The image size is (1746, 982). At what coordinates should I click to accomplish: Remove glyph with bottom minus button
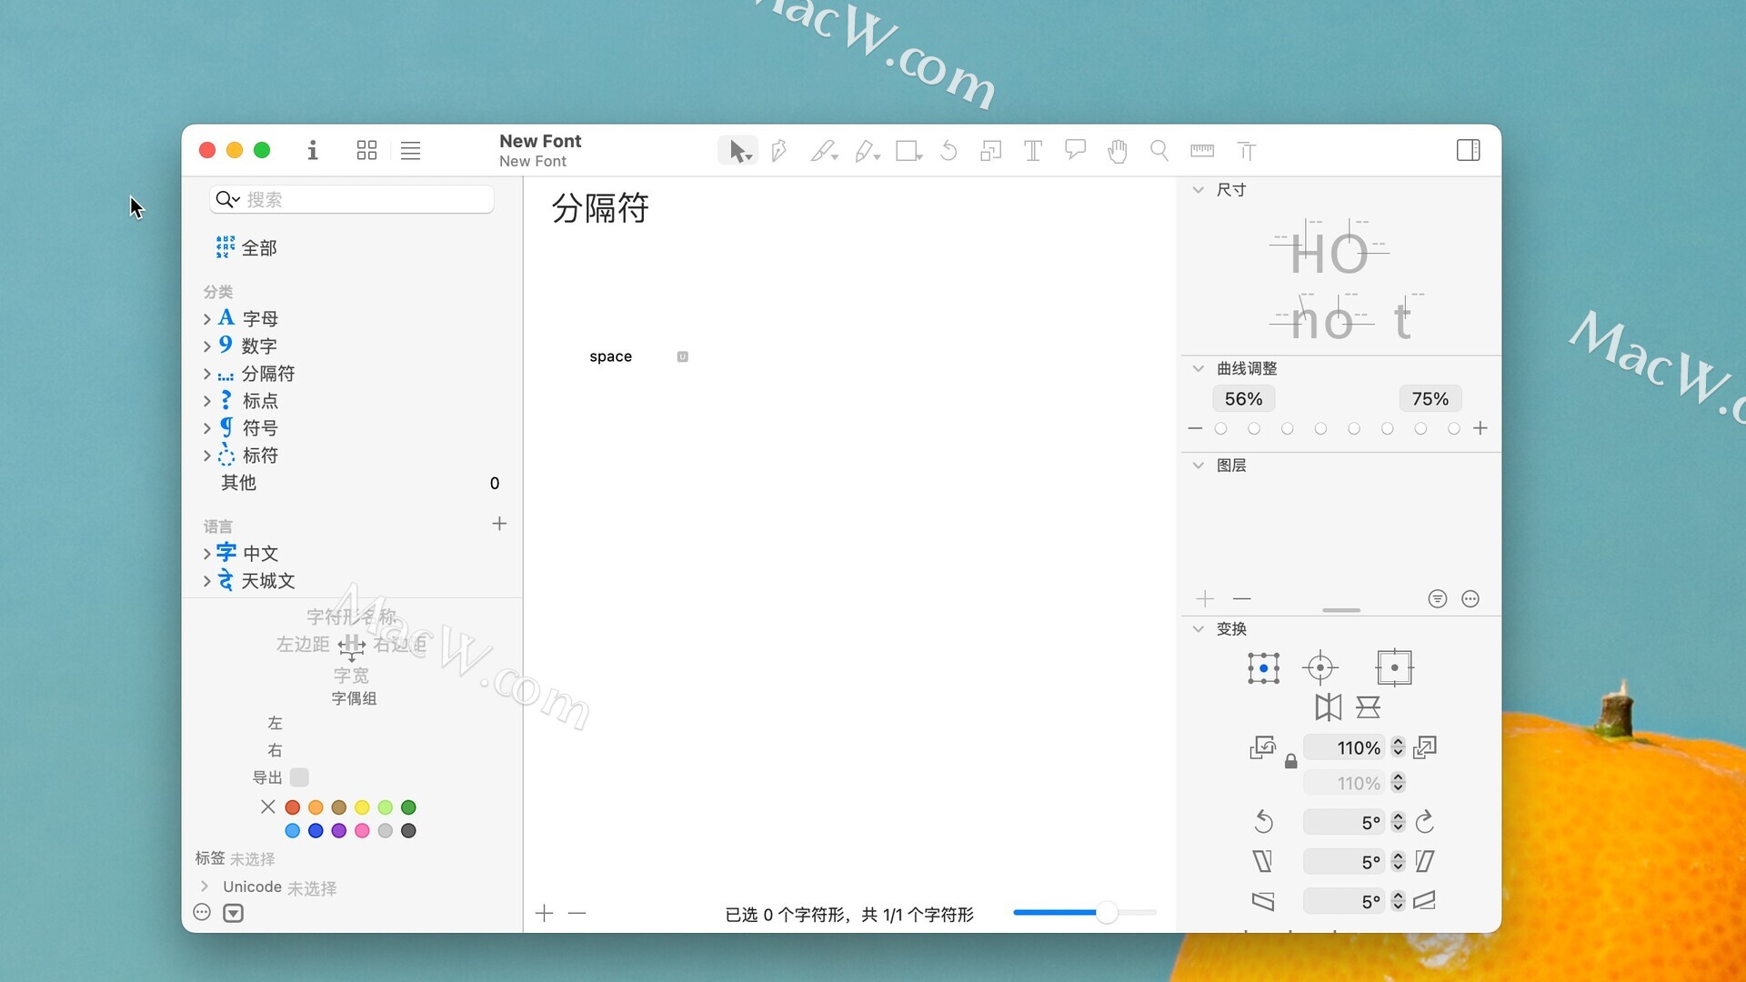coord(577,913)
